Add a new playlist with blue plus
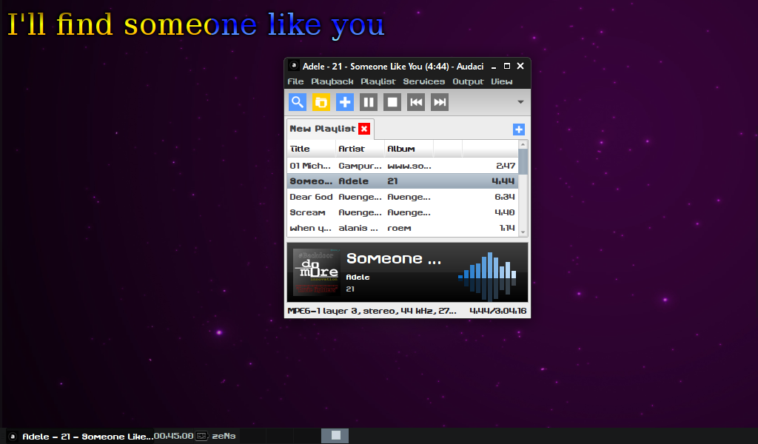Image resolution: width=758 pixels, height=444 pixels. coord(519,129)
